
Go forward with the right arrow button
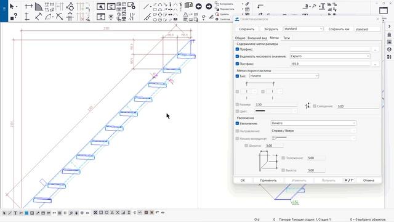tap(209, 7)
